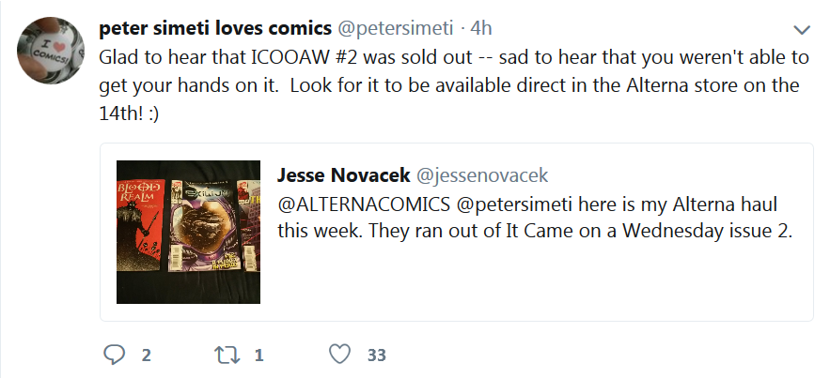Click the reply speech bubble icon
Screen dimensions: 830x378
pos(114,355)
